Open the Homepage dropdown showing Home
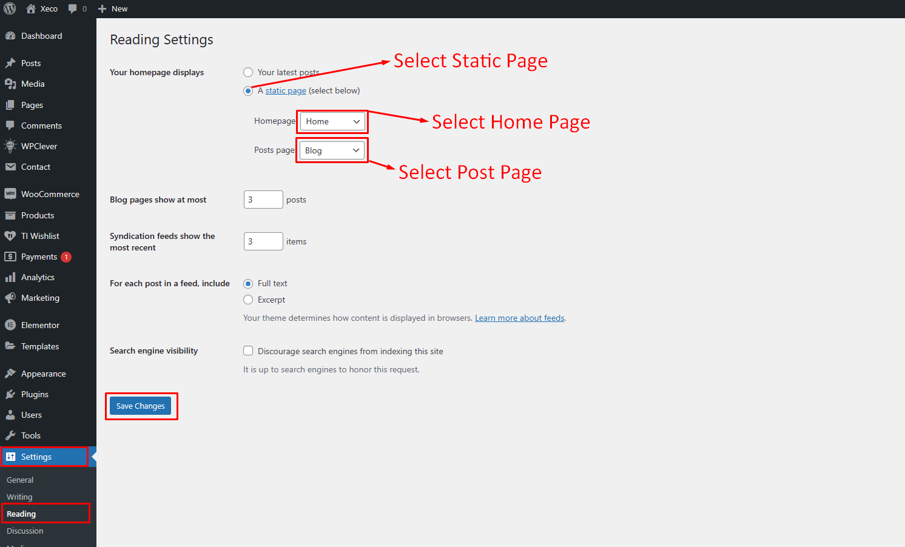The height and width of the screenshot is (547, 905). [x=332, y=121]
